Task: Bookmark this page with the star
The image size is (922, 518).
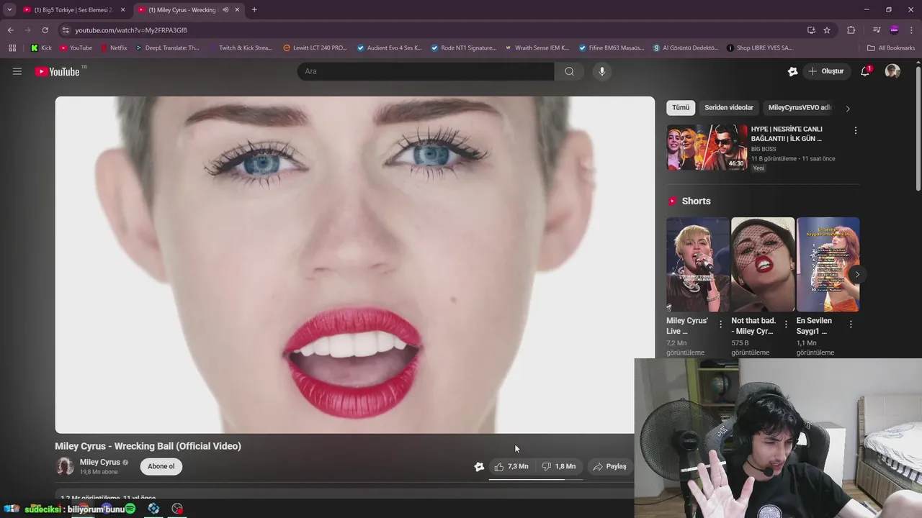Action: [827, 30]
